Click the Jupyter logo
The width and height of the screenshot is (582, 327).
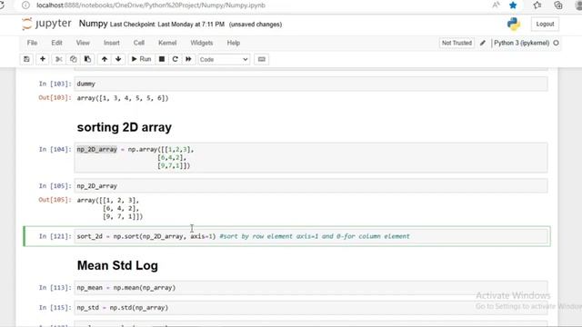click(x=46, y=24)
